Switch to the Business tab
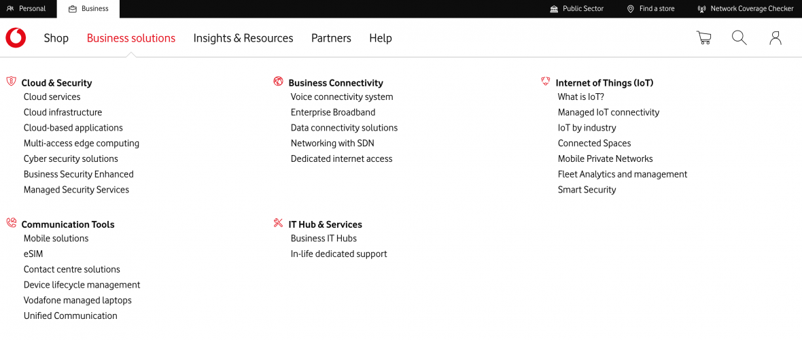Screen dimensions: 802x340 click(88, 9)
